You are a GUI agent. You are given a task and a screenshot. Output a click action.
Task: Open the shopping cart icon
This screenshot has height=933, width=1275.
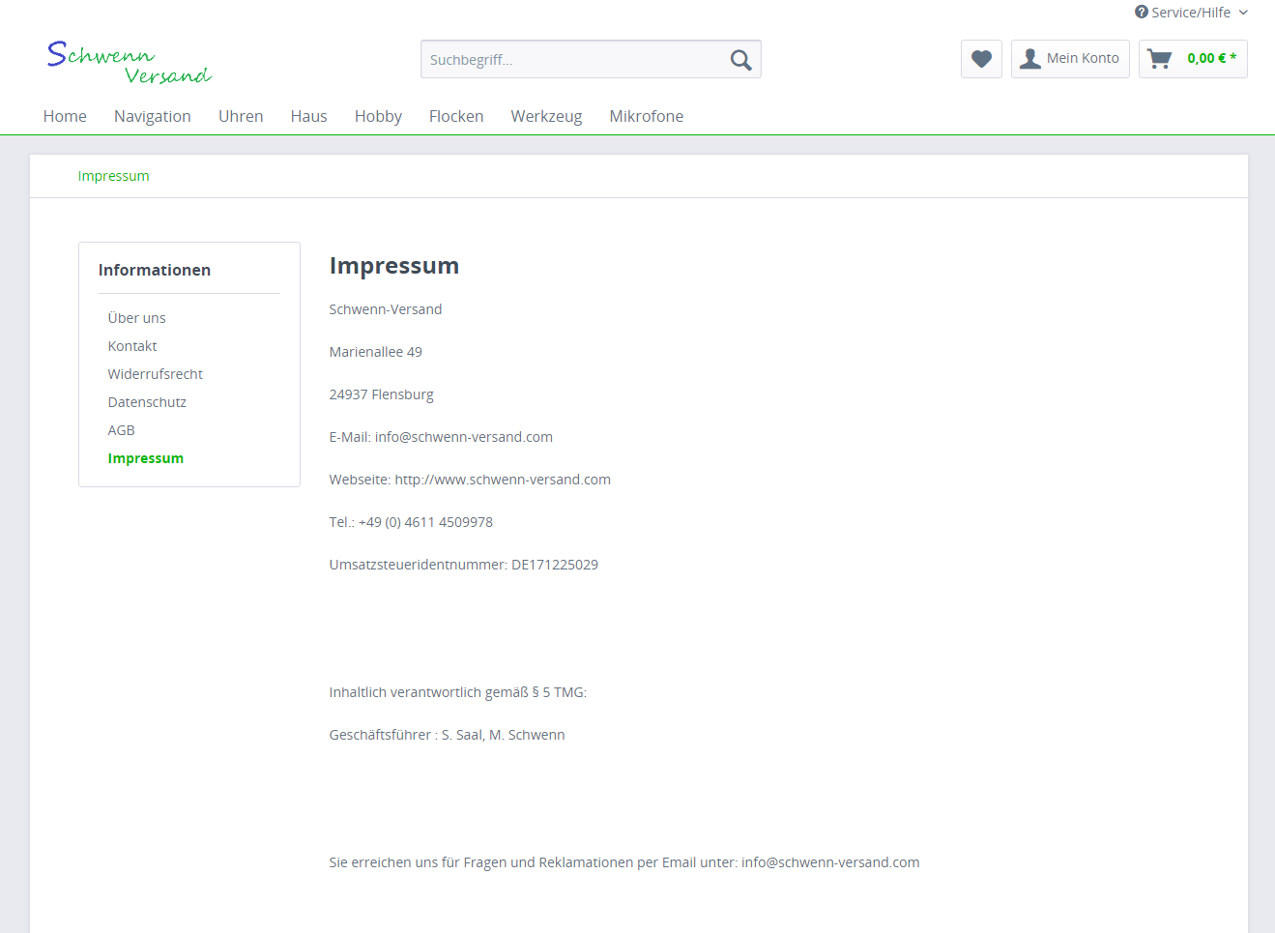point(1159,59)
